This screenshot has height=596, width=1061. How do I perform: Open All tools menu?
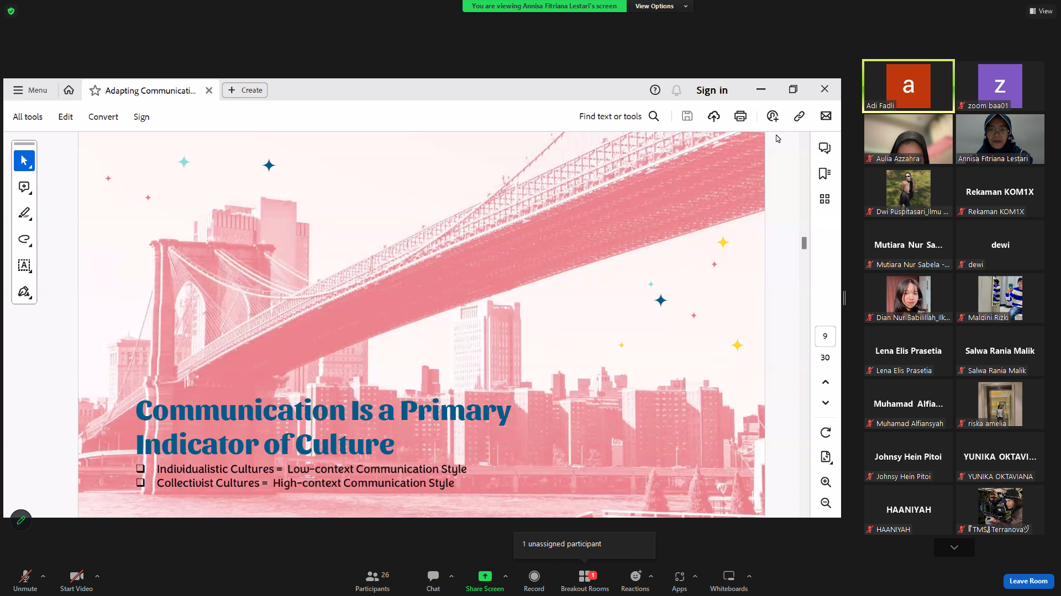click(x=28, y=117)
